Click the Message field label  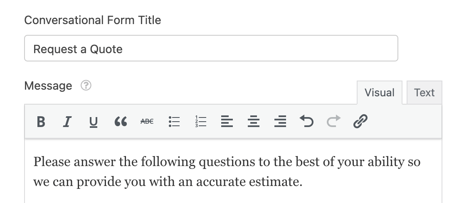pyautogui.click(x=48, y=86)
